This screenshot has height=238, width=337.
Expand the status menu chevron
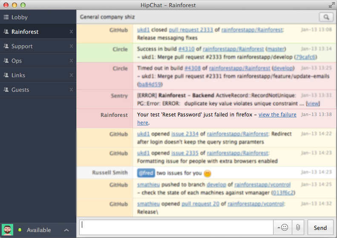click(x=66, y=230)
